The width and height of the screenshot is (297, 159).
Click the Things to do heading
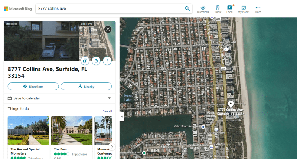pyautogui.click(x=18, y=109)
